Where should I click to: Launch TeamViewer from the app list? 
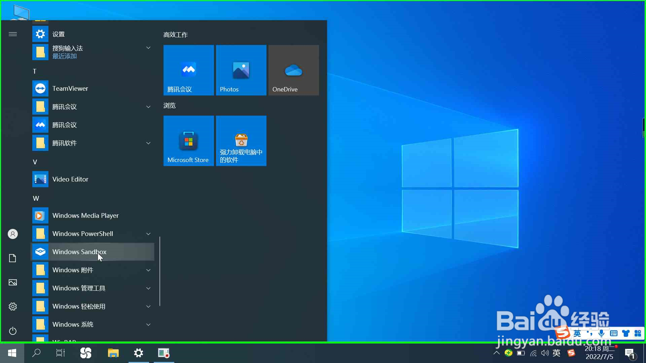[93, 88]
